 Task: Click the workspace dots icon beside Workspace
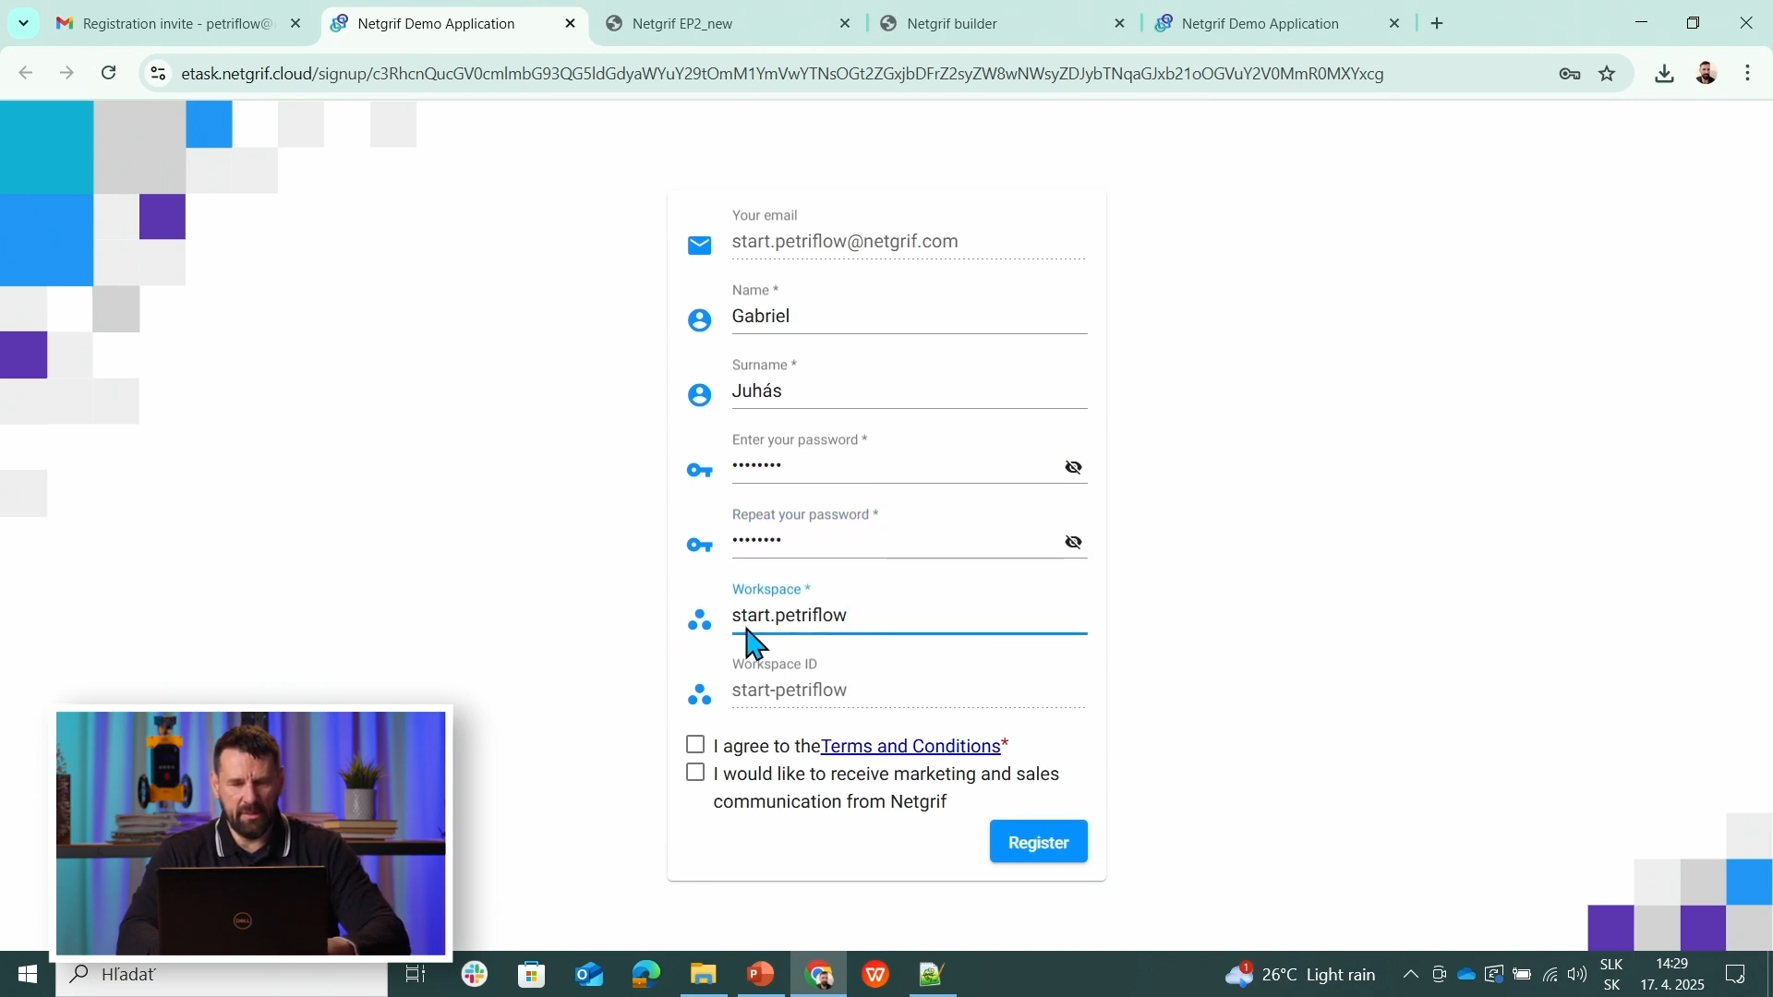point(699,620)
